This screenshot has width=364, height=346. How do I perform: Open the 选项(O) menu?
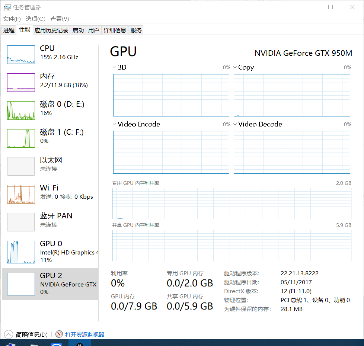pos(35,19)
